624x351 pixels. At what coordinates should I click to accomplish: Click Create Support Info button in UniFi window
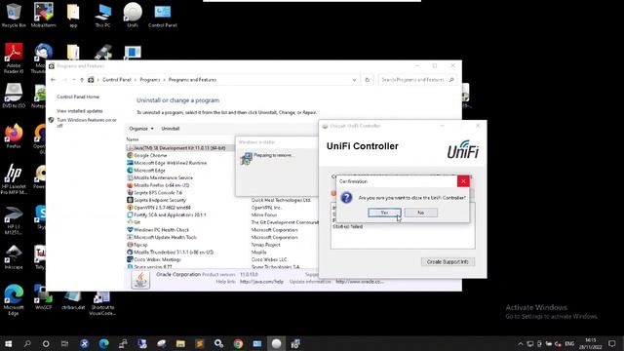[448, 262]
